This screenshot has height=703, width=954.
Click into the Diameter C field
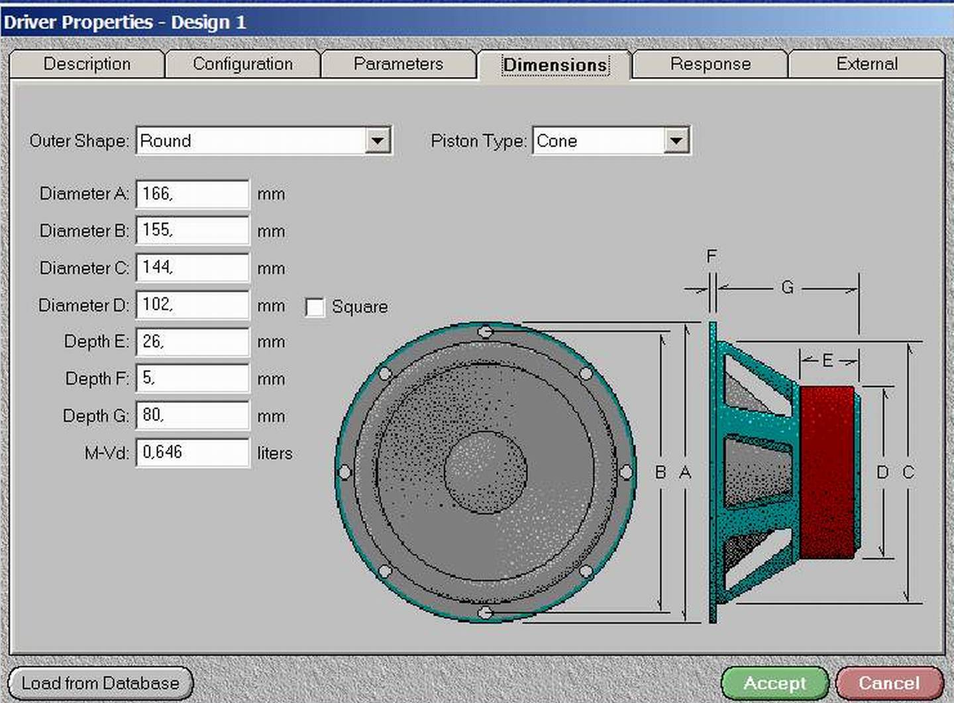[x=192, y=267]
